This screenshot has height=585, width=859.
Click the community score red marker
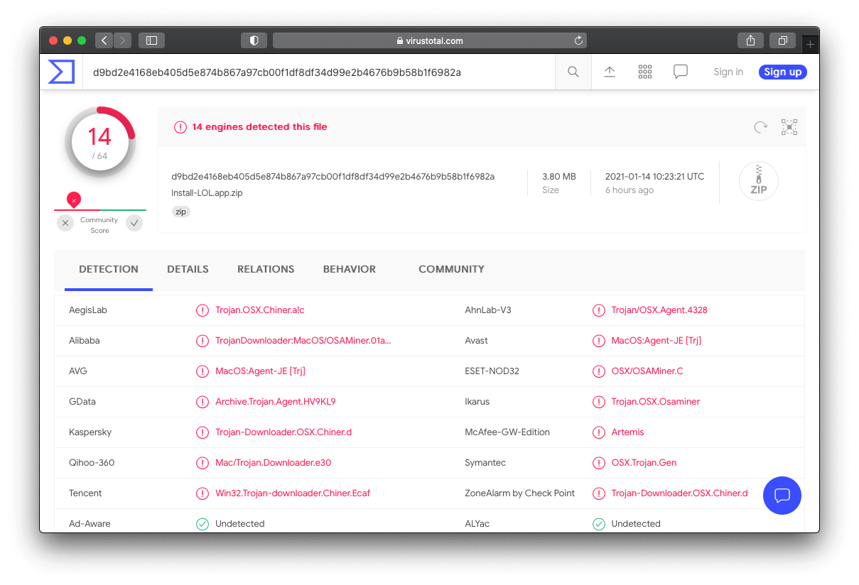[74, 199]
